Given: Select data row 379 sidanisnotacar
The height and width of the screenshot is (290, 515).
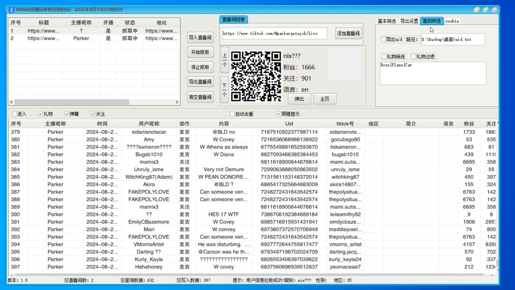Looking at the screenshot, I should [253, 132].
